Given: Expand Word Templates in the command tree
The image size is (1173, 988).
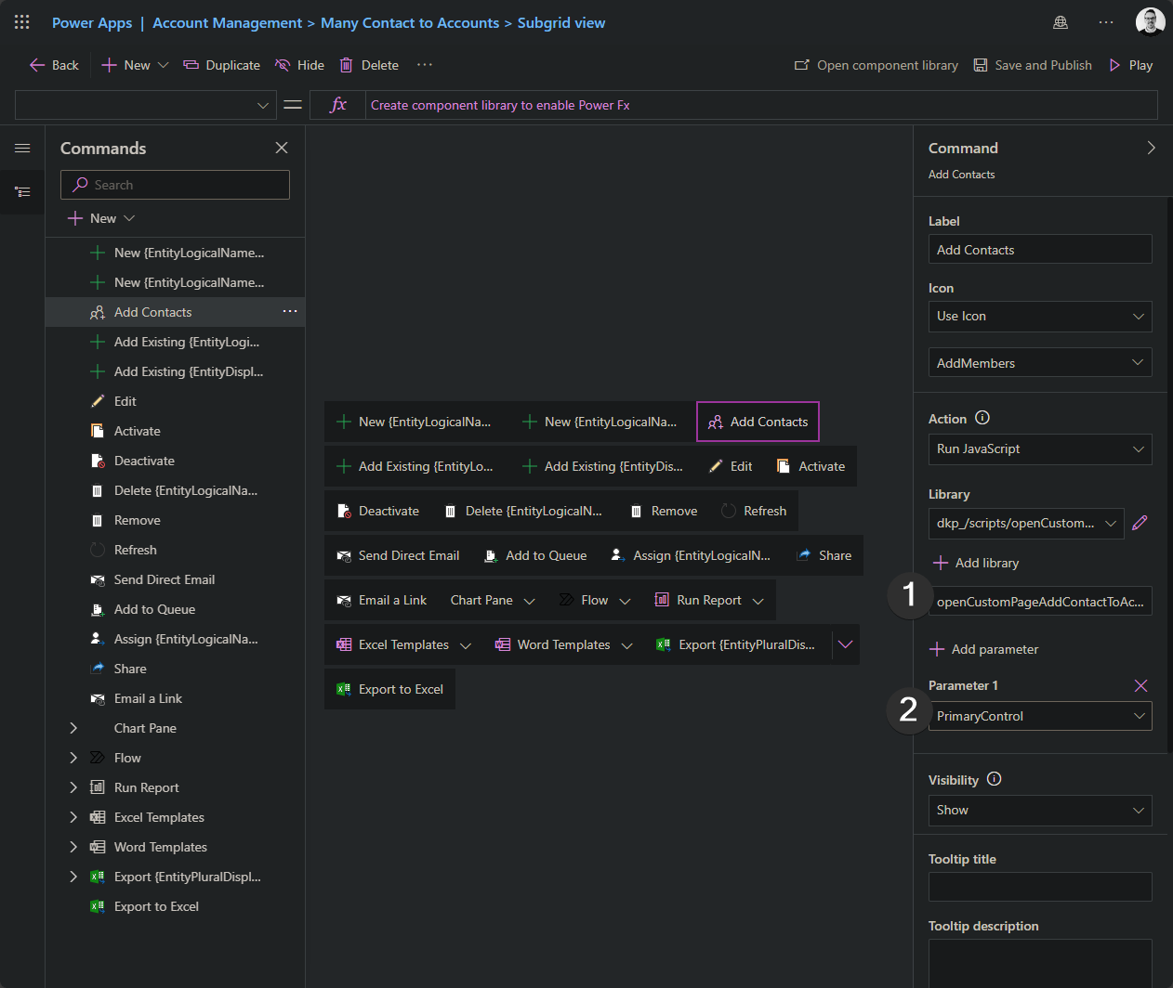Looking at the screenshot, I should pos(73,847).
